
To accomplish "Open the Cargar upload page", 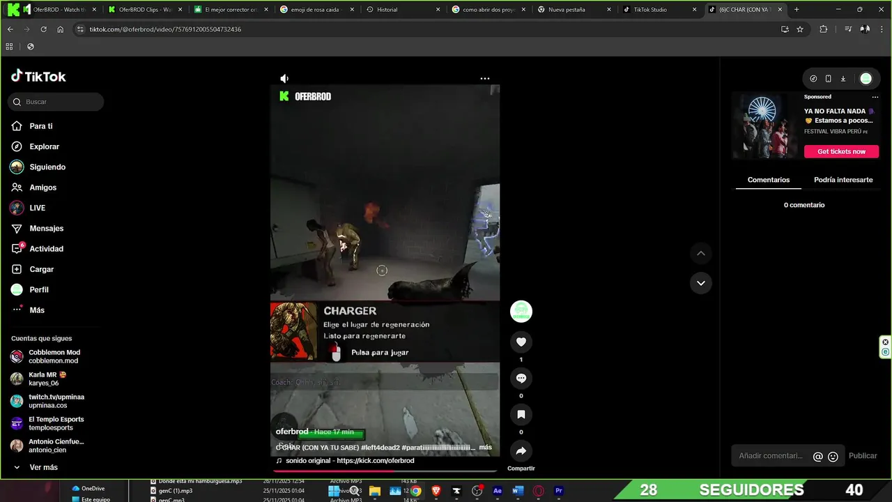I will 41,269.
